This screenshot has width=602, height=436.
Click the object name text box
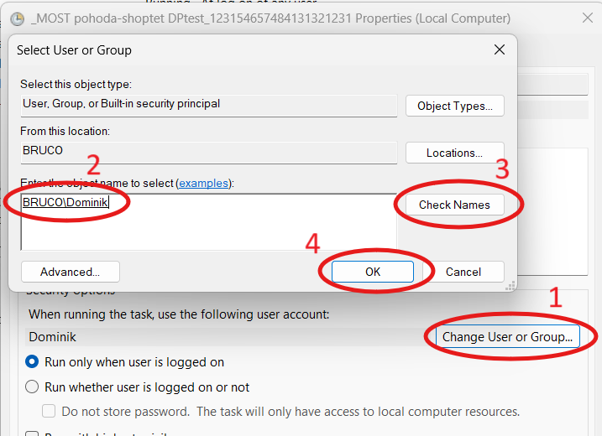tap(208, 221)
